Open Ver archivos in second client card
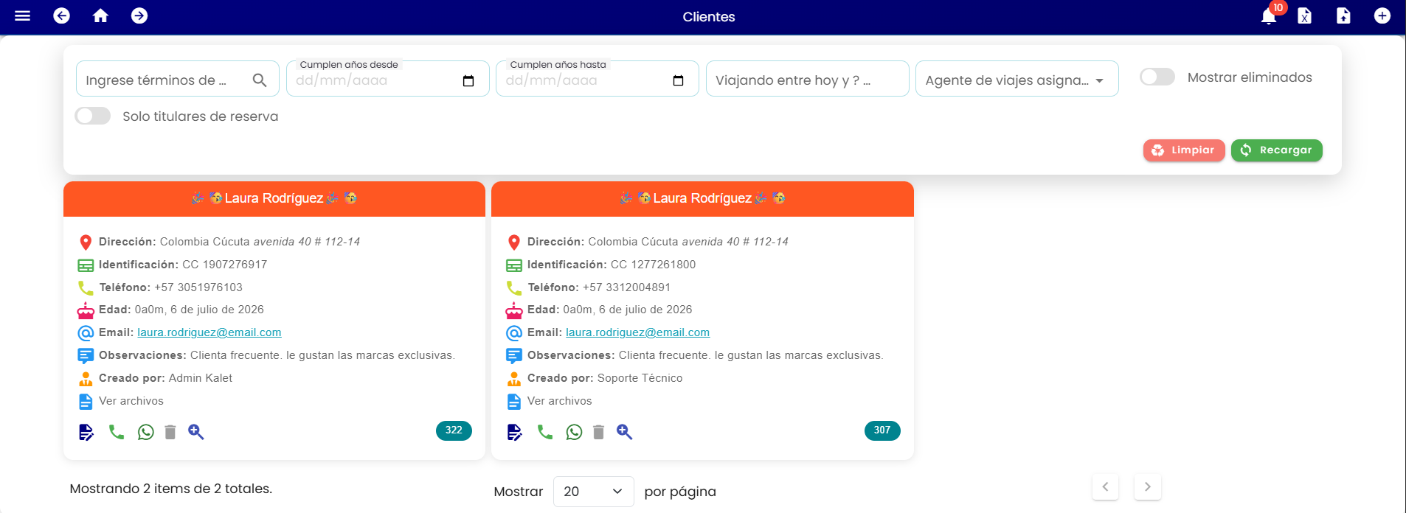 559,401
